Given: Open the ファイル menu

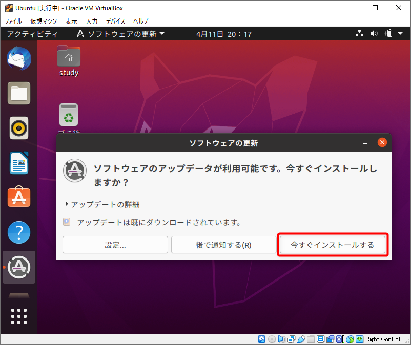Looking at the screenshot, I should (13, 21).
